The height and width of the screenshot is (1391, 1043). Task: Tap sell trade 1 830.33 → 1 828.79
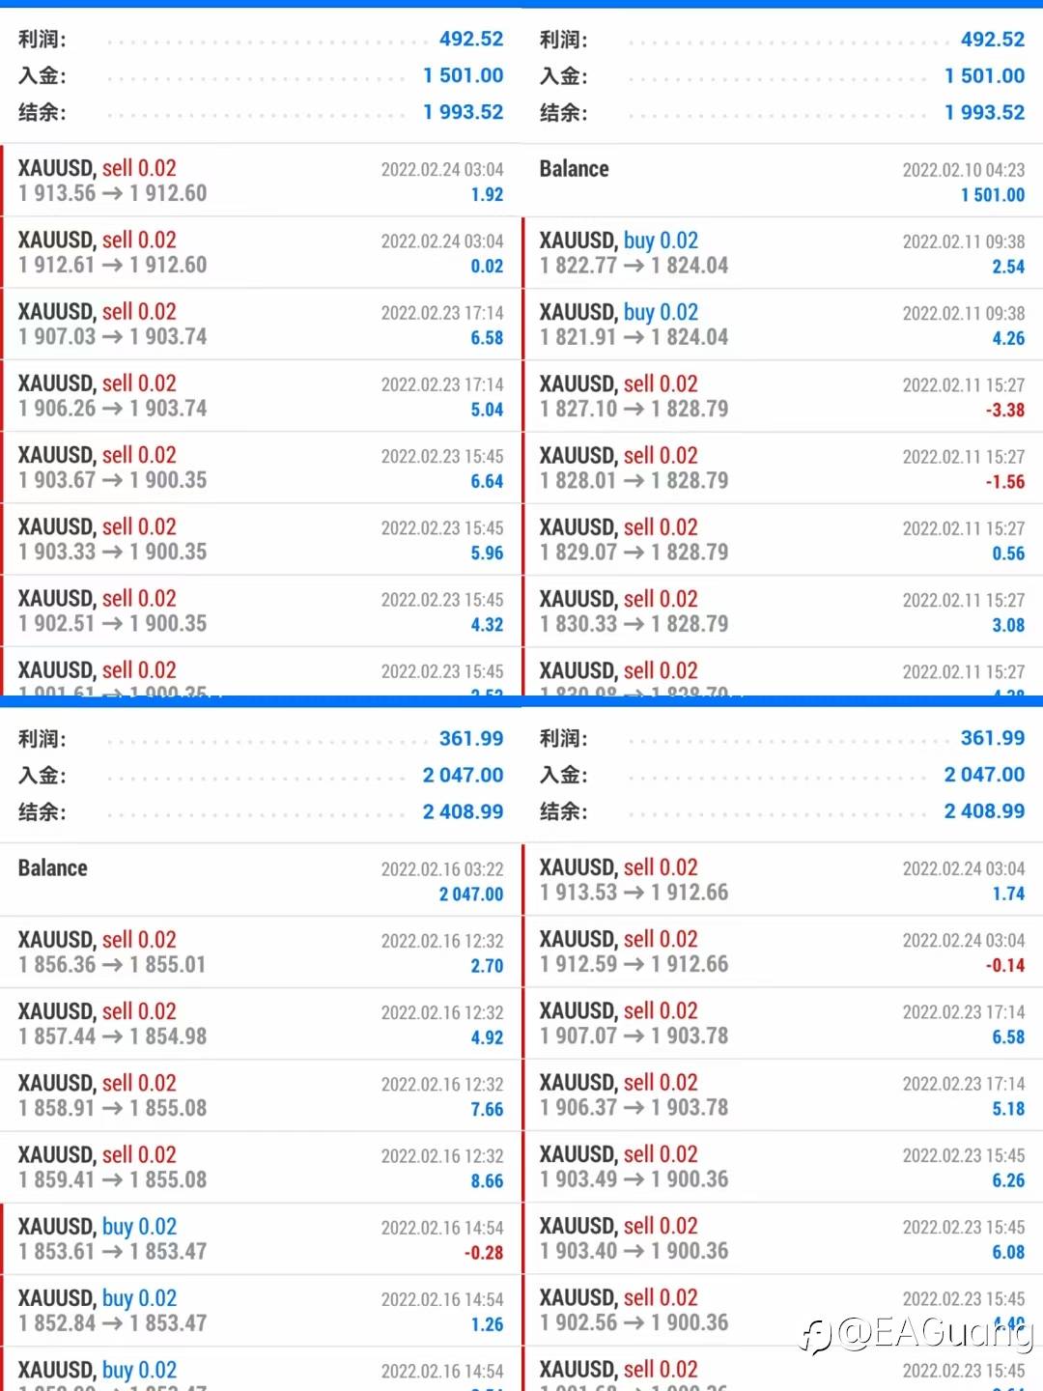tap(782, 611)
